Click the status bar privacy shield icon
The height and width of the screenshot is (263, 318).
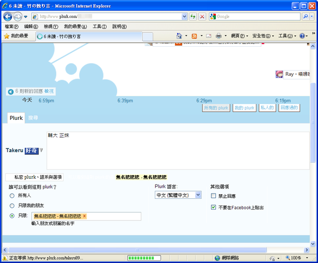272,258
